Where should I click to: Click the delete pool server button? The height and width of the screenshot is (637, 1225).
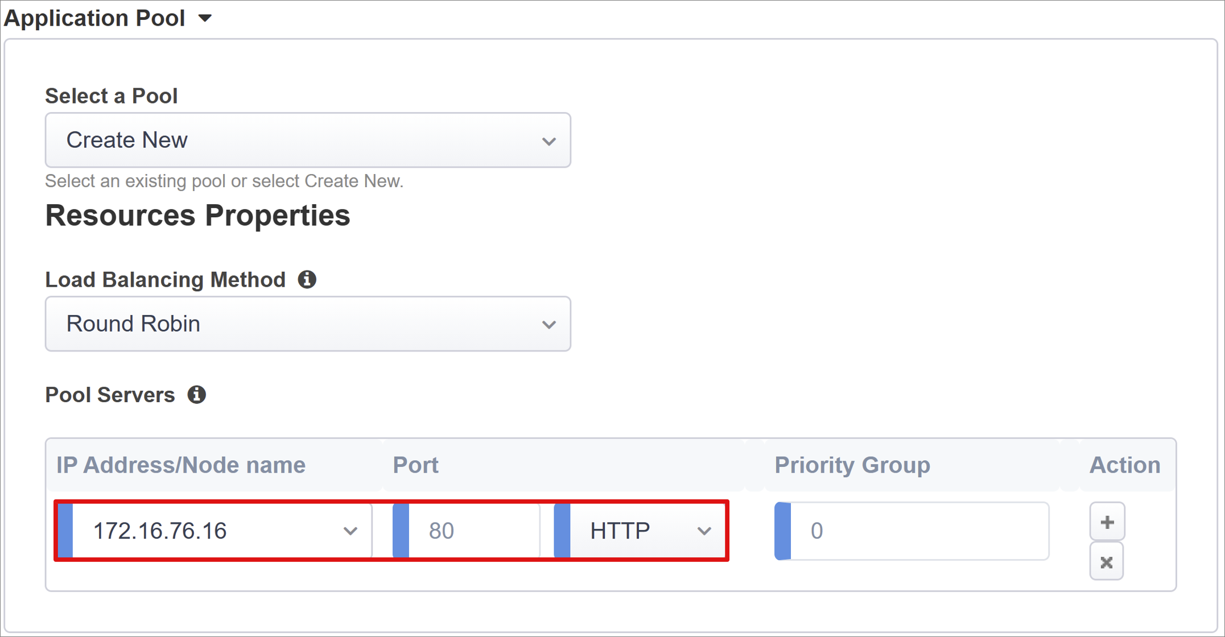click(1106, 562)
